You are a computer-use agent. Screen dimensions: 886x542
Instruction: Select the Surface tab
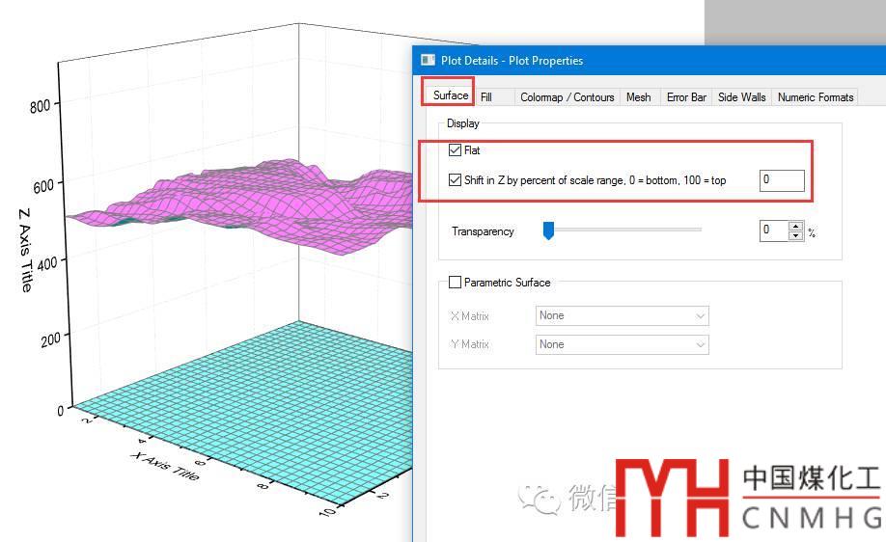point(450,95)
